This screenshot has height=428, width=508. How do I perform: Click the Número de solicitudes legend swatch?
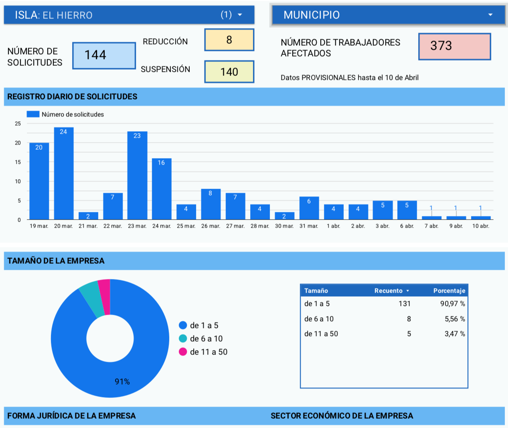pos(33,114)
